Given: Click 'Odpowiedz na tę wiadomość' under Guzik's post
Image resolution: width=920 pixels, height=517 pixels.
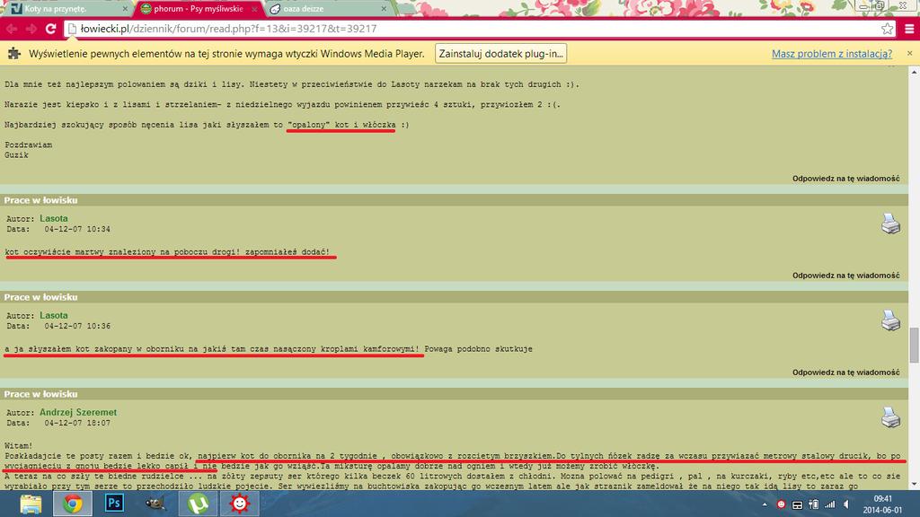Looking at the screenshot, I should (845, 178).
